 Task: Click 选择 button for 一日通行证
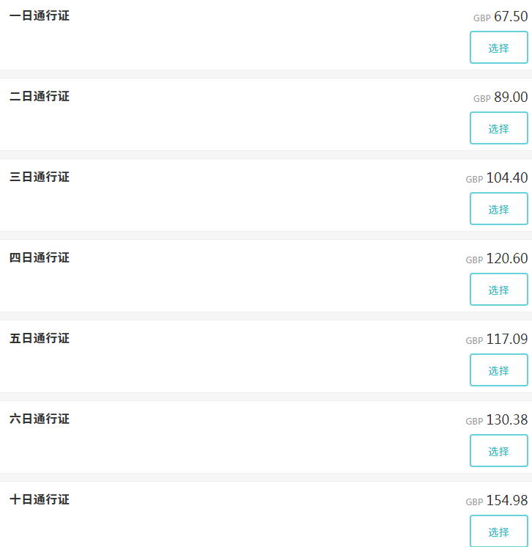point(498,48)
